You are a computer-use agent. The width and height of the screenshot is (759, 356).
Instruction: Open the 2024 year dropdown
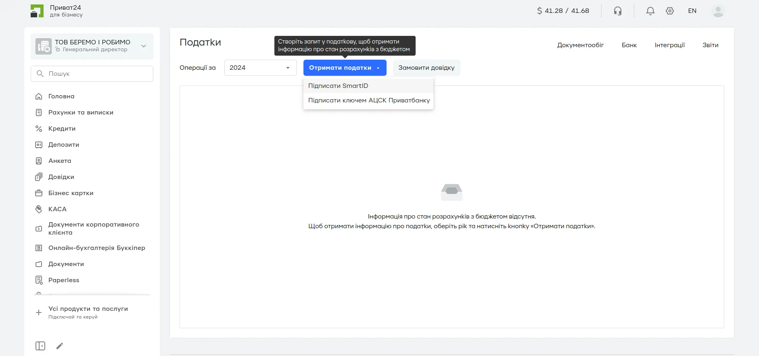click(x=260, y=68)
